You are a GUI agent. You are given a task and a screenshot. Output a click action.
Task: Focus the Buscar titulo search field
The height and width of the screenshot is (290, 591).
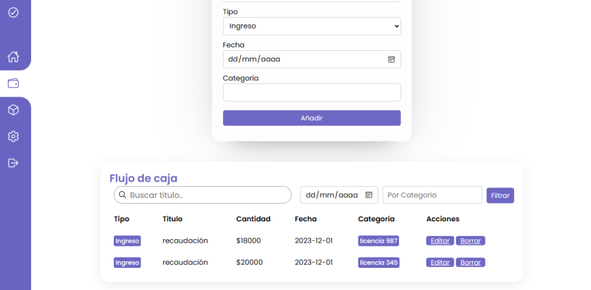tap(202, 195)
